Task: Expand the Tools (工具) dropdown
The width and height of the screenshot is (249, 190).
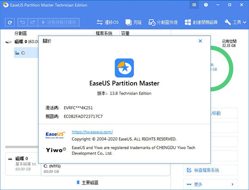Action: pyautogui.click(x=235, y=22)
